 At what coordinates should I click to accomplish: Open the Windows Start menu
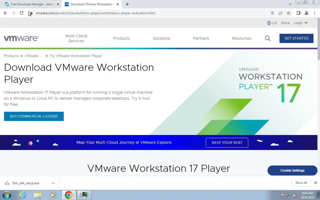pos(6,195)
